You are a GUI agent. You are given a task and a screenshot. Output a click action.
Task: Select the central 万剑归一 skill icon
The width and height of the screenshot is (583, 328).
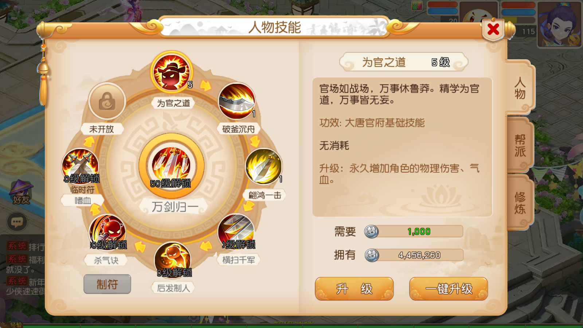[171, 166]
